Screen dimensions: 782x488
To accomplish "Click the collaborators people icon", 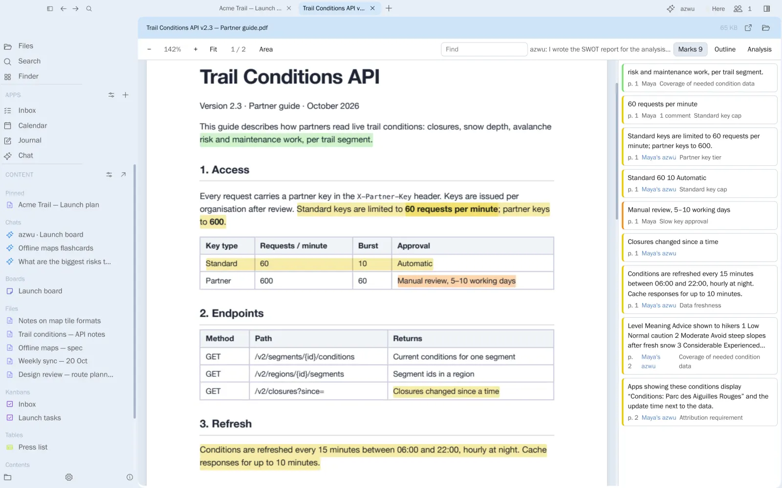I will [x=738, y=9].
